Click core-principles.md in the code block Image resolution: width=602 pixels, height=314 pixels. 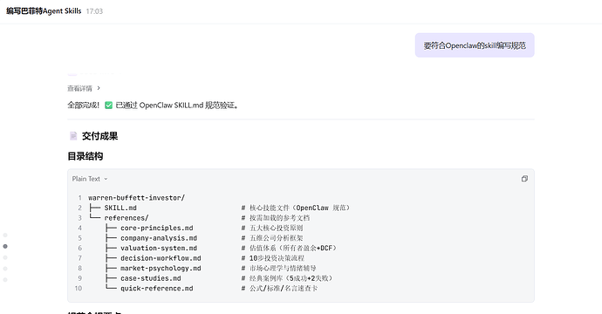click(157, 228)
